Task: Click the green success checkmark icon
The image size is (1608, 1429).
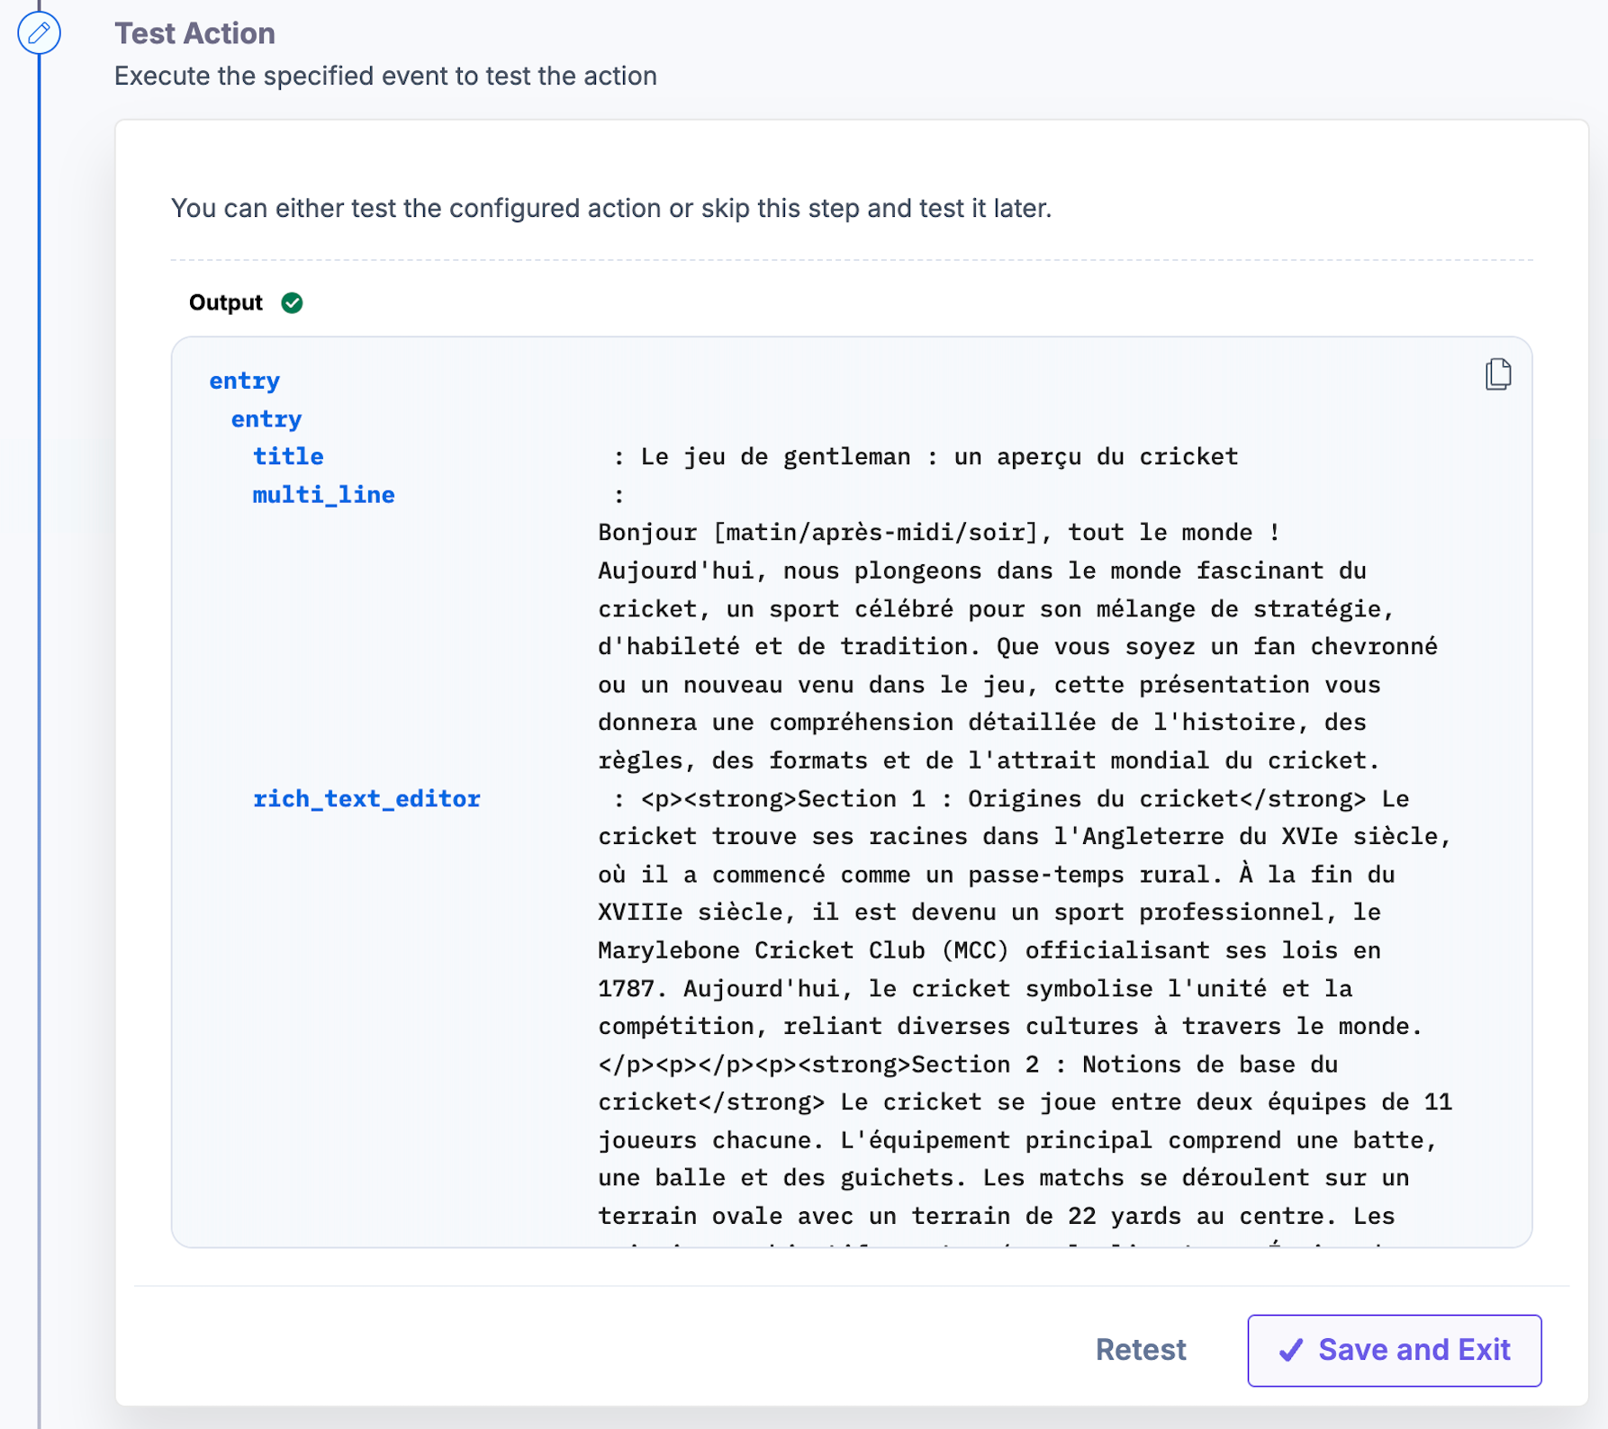Action: pos(292,303)
